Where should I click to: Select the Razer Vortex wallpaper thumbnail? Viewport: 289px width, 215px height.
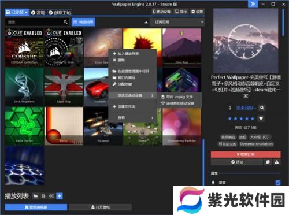point(24,126)
